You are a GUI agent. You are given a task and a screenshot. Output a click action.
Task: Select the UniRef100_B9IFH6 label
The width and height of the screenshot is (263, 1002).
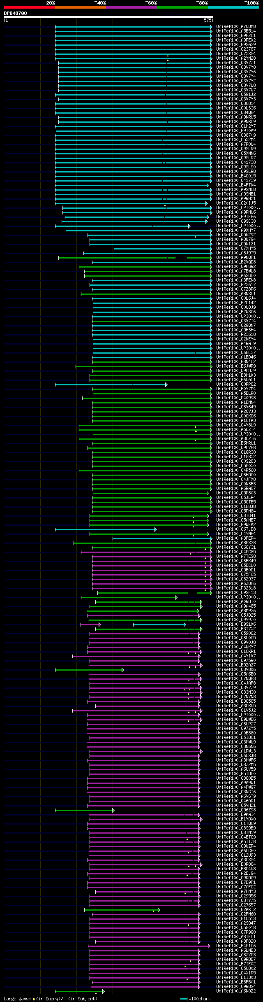(x=236, y=217)
